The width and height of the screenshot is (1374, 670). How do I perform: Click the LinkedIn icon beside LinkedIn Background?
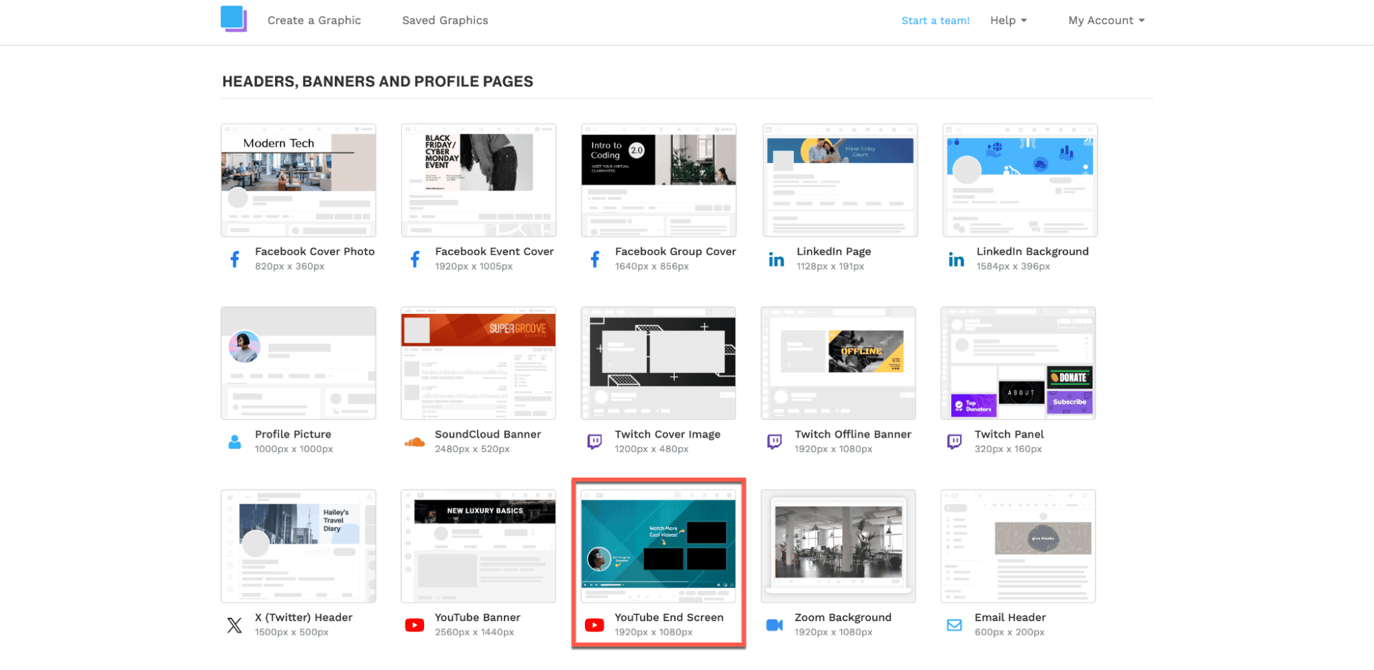tap(957, 260)
